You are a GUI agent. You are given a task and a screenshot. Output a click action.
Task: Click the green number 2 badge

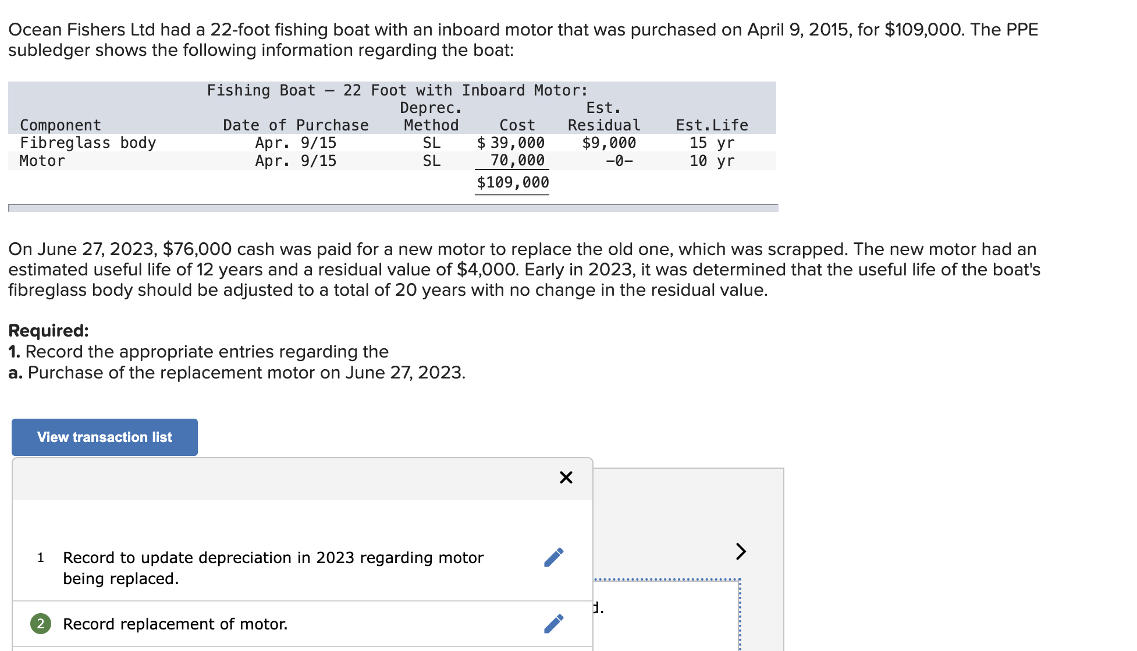(40, 624)
